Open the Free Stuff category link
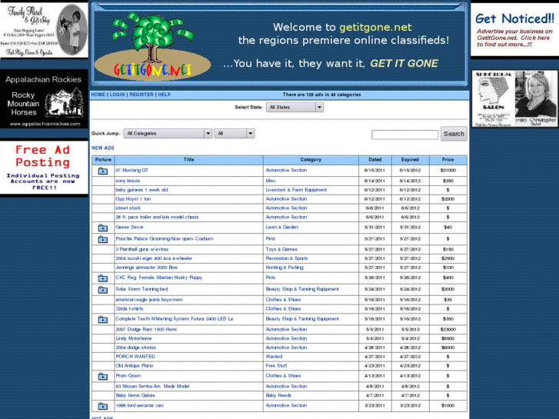 [x=276, y=365]
